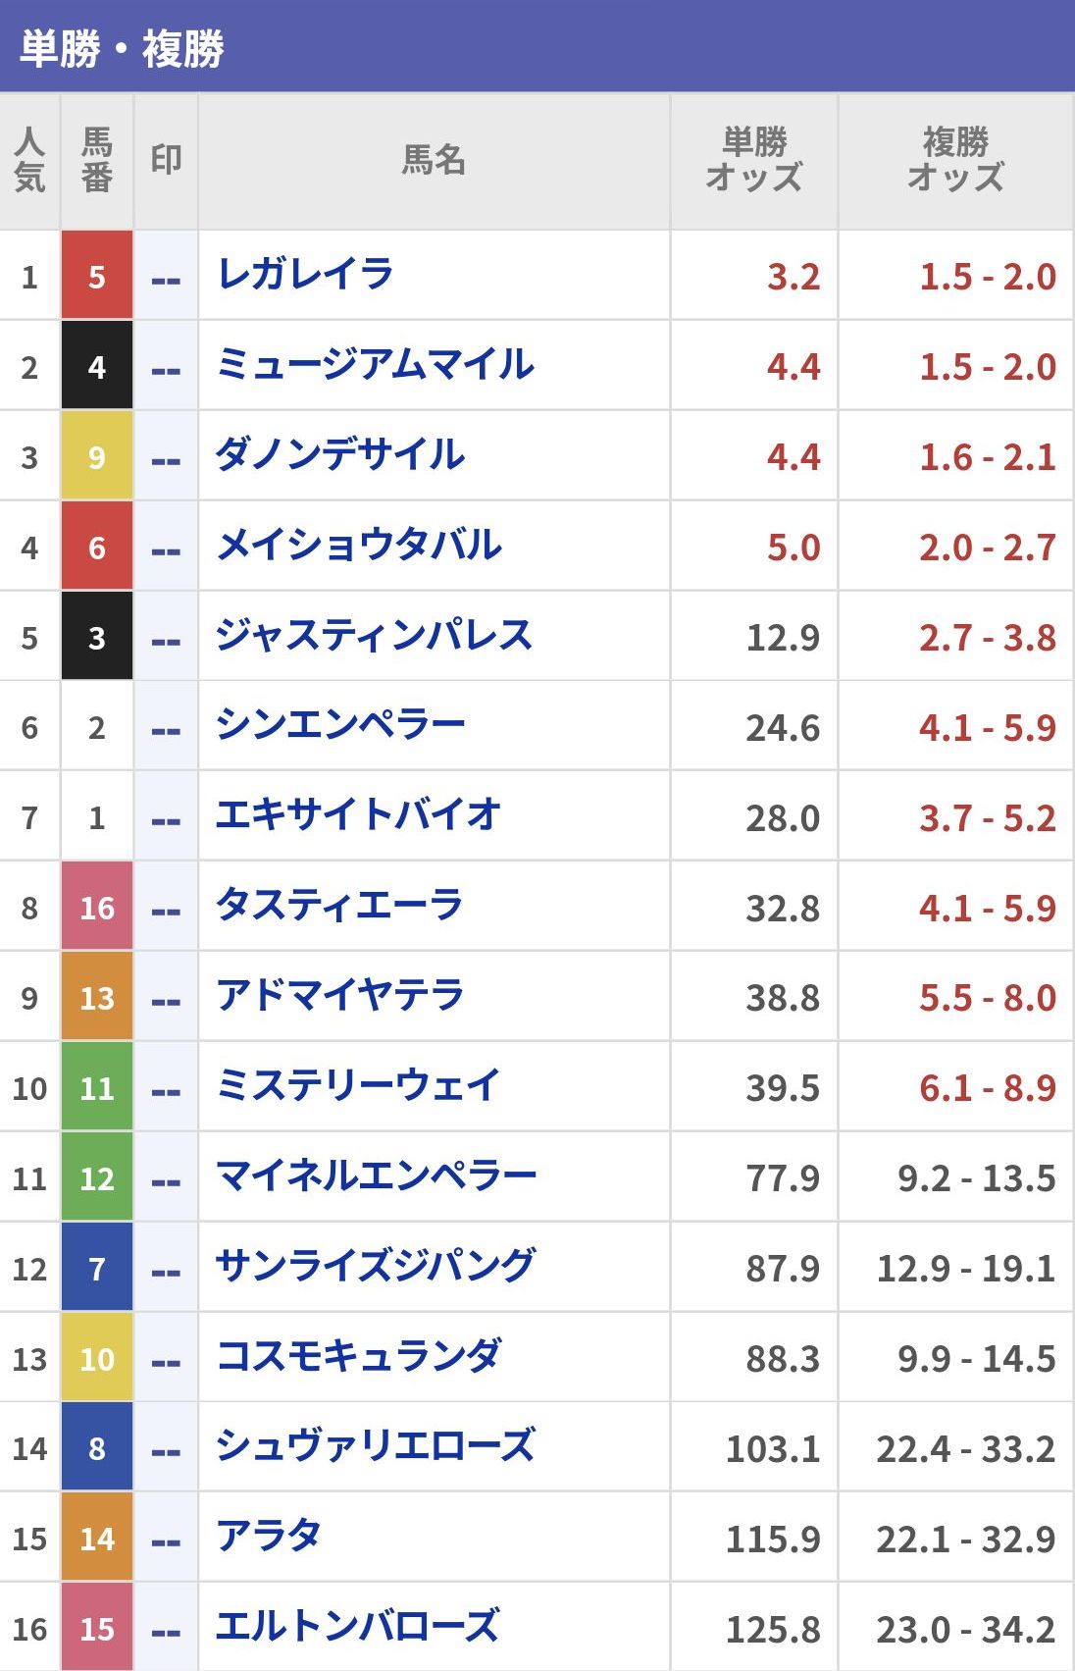Viewport: 1075px width, 1671px height.
Task: Sort by 単勝オッズ column header
Action: [x=753, y=161]
